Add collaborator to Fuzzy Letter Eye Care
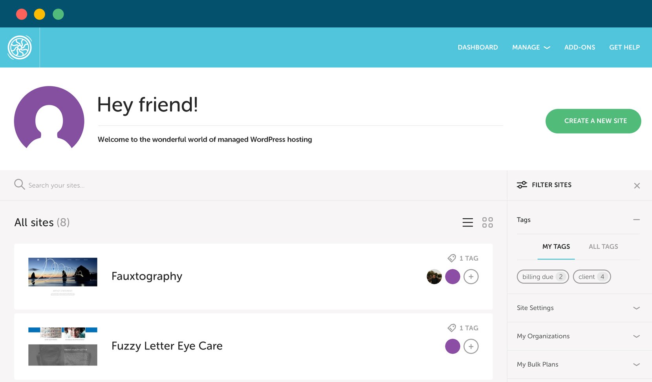The image size is (652, 382). (x=471, y=347)
